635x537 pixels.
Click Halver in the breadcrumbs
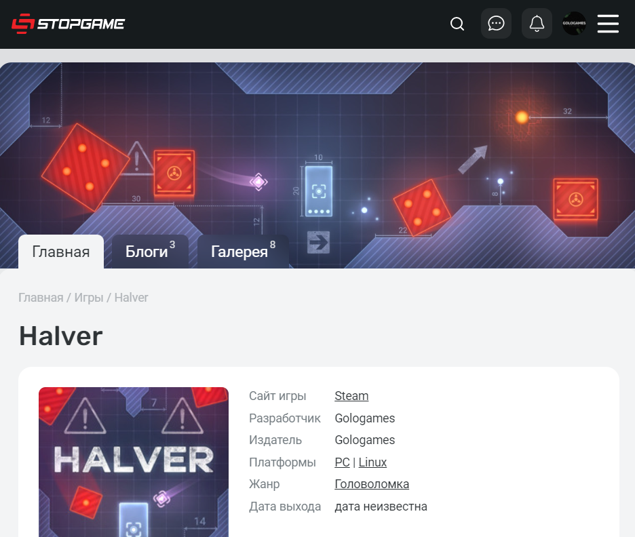(131, 298)
